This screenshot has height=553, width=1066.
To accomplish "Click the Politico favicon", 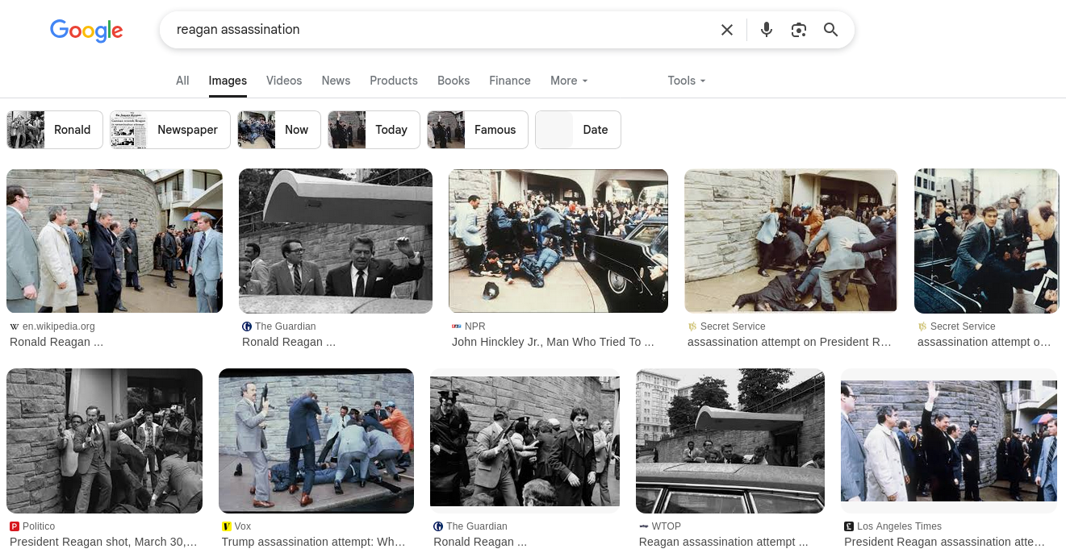I will click(15, 526).
